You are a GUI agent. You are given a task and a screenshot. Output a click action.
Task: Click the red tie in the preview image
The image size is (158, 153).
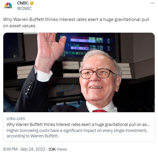(x=100, y=111)
